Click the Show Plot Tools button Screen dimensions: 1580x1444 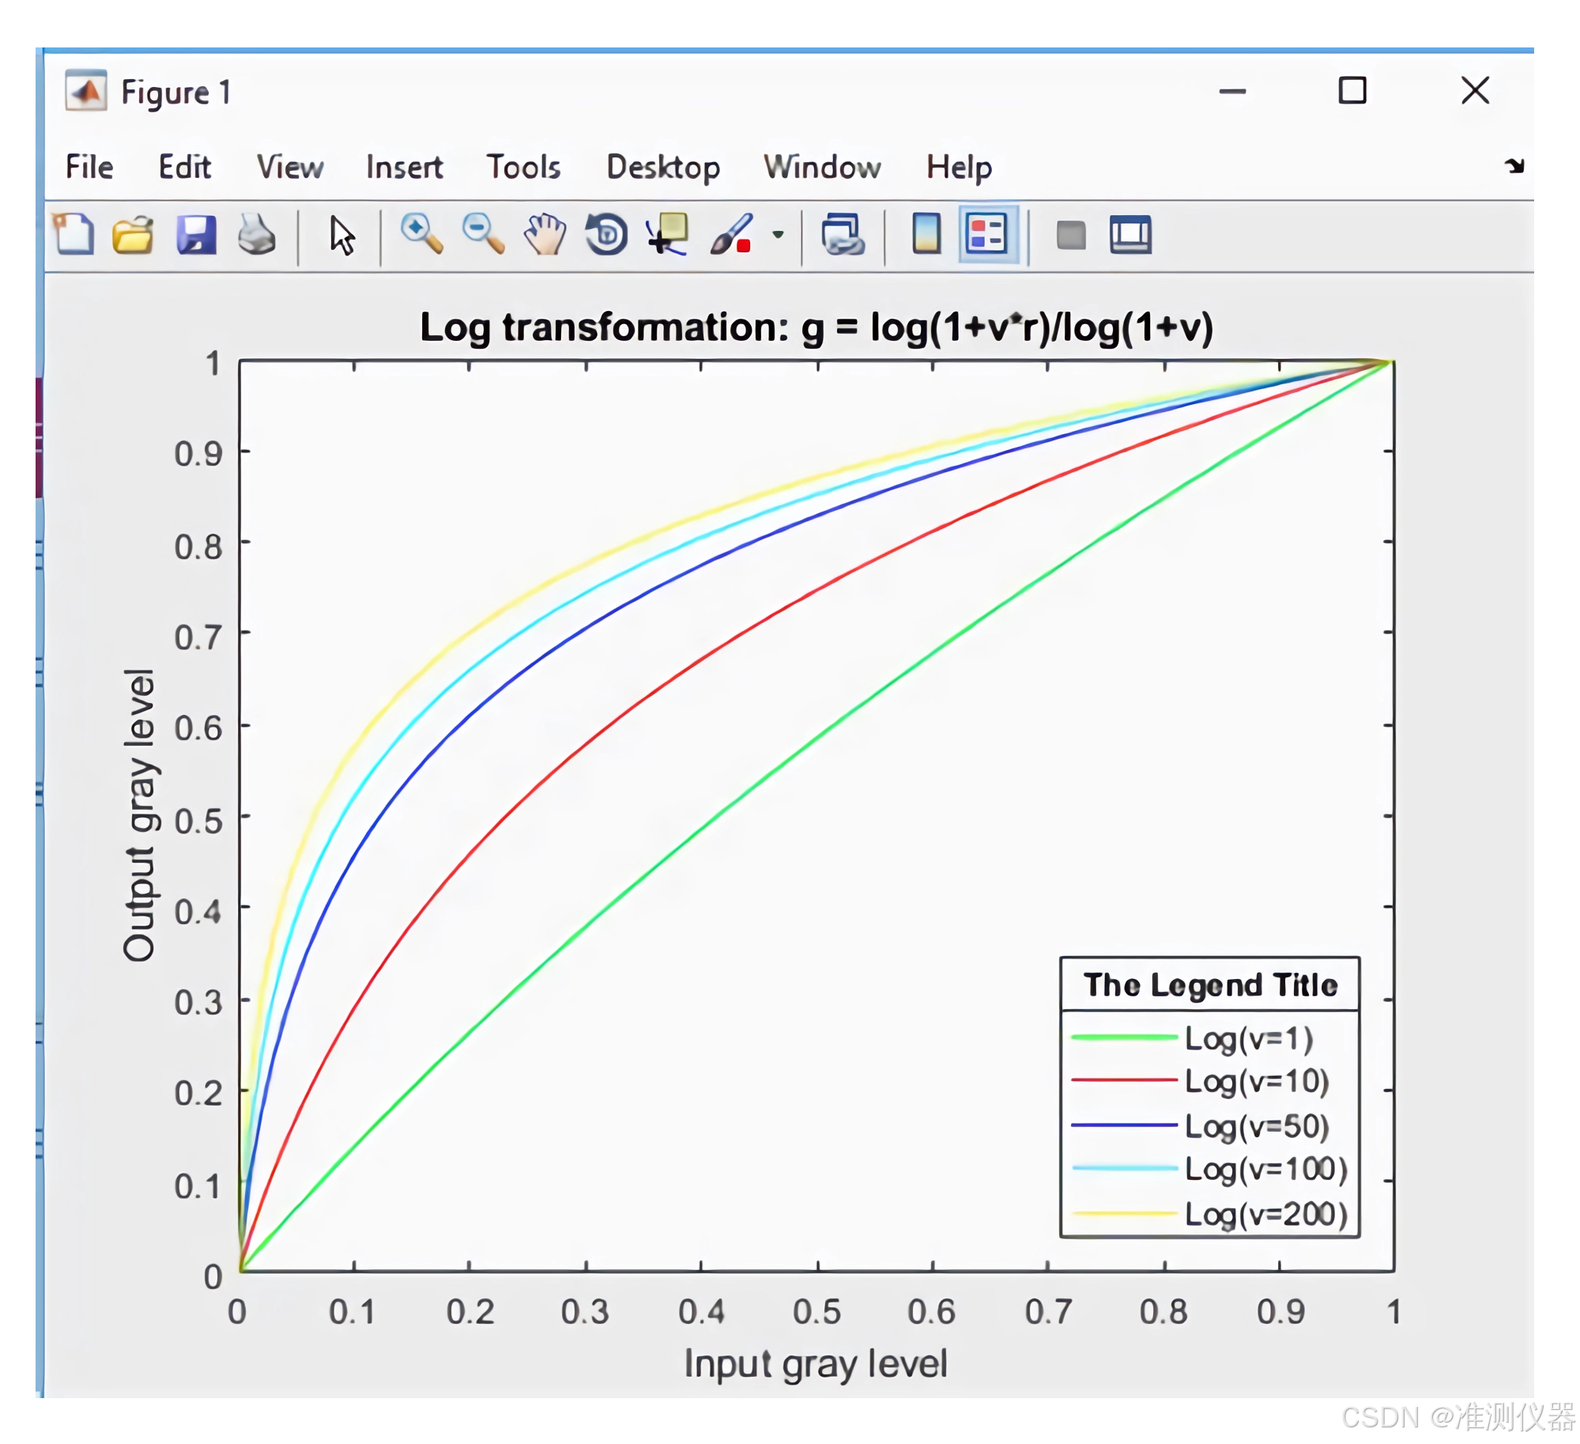coord(1130,234)
